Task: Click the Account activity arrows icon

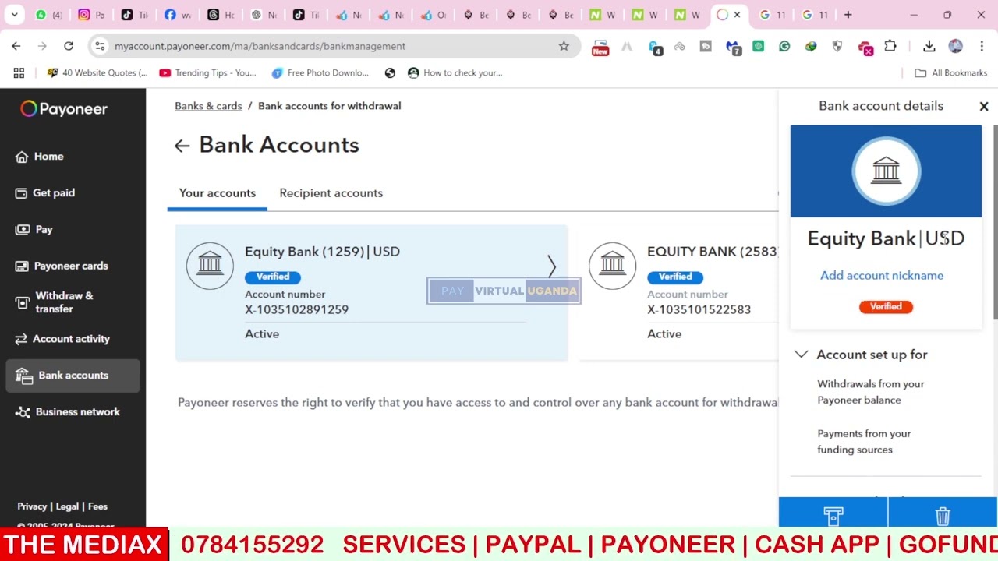Action: tap(21, 339)
